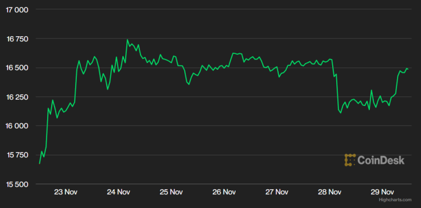Select the 15 750 y-axis label
The width and height of the screenshot is (421, 208).
tap(17, 155)
